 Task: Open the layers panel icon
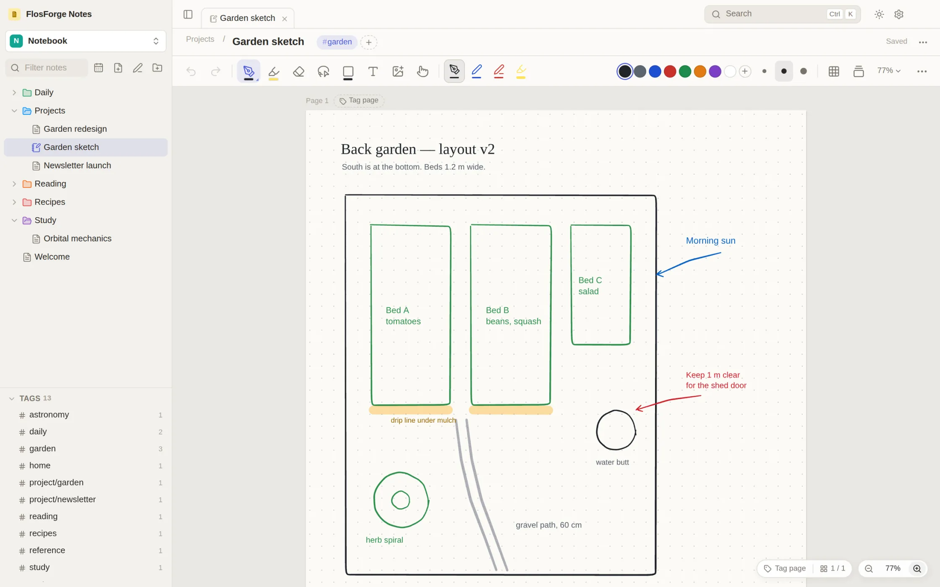tap(859, 71)
